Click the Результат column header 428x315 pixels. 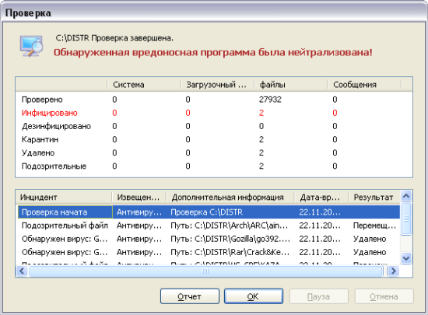374,197
